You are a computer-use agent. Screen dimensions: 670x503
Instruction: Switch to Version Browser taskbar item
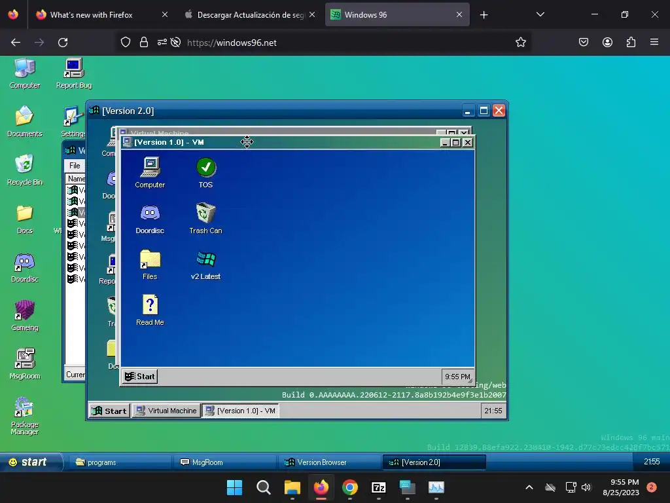point(330,462)
